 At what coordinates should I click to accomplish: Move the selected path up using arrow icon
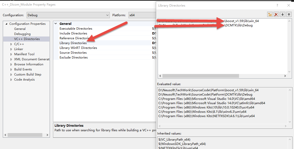[289, 14]
